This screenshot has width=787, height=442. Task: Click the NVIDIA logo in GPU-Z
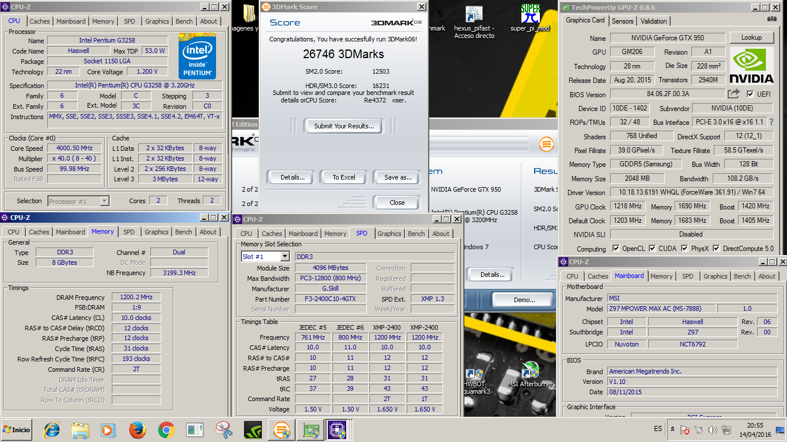coord(751,66)
